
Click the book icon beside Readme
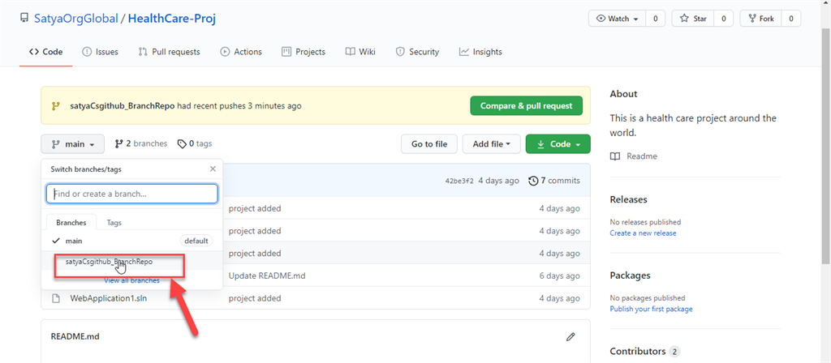tap(615, 156)
